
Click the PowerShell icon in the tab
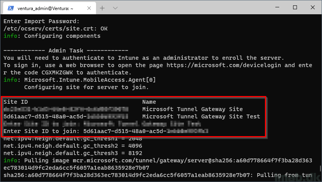(10, 8)
